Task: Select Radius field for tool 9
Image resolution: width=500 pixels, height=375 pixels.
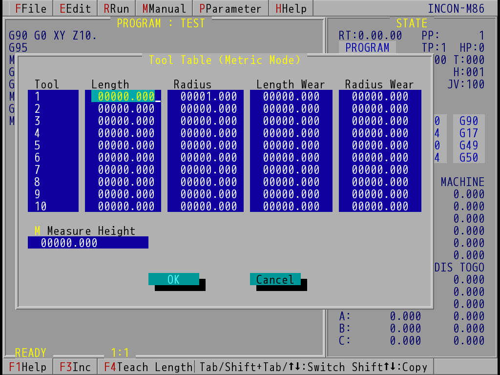Action: click(x=206, y=194)
